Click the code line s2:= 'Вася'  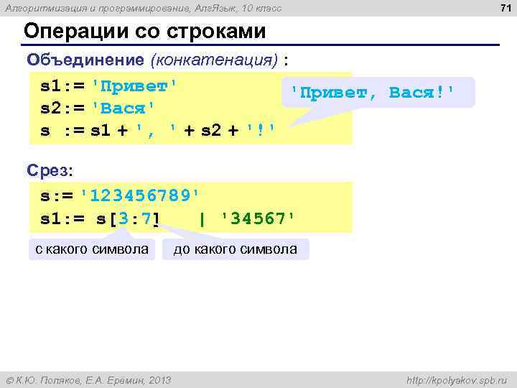[x=97, y=108]
